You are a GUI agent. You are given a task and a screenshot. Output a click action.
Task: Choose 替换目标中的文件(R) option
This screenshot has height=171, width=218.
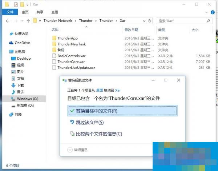point(122,111)
